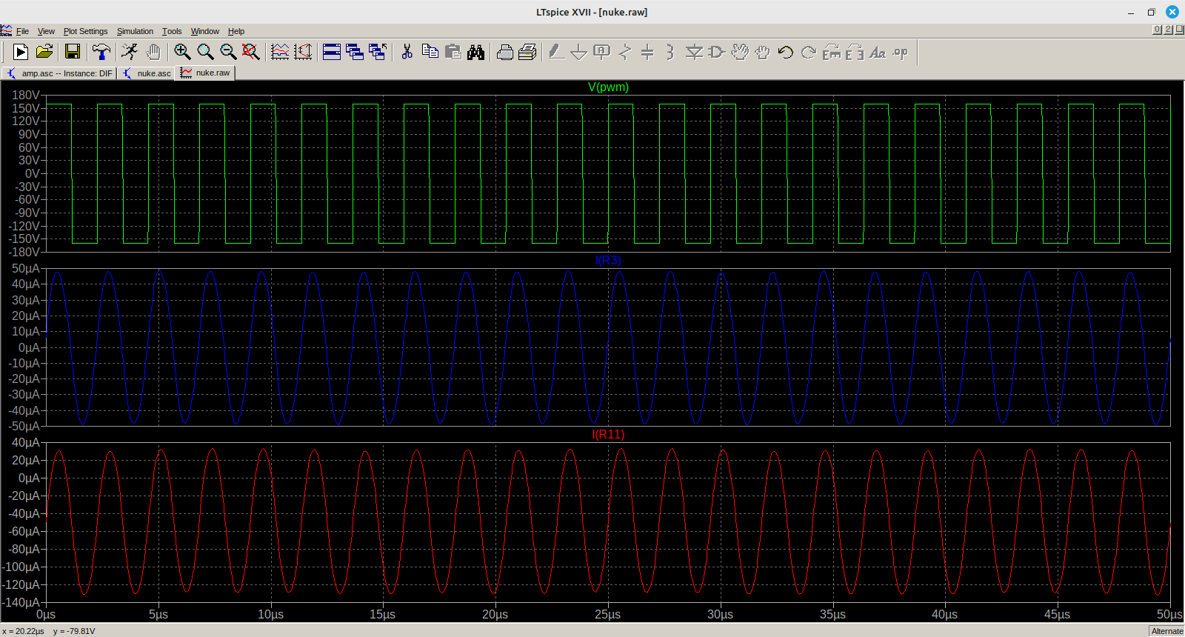Viewport: 1185px width, 637px height.
Task: Click the 180V label on the V(pwm) axis
Action: [x=26, y=96]
